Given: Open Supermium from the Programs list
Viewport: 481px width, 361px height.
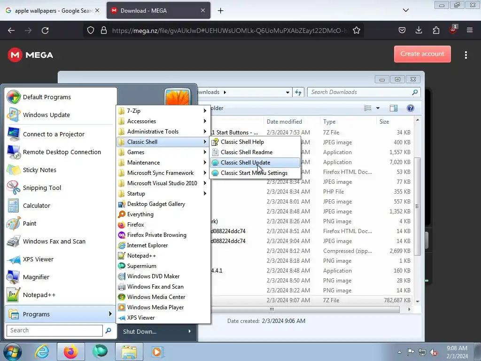Looking at the screenshot, I should tap(163, 266).
